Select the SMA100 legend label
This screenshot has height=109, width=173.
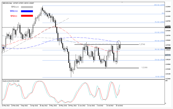(14, 11)
